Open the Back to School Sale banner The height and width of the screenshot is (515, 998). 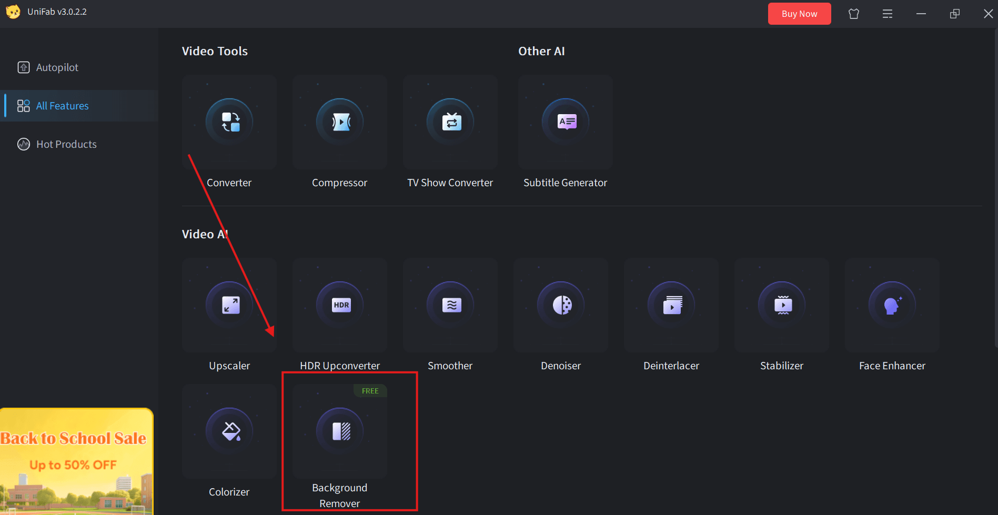[77, 461]
